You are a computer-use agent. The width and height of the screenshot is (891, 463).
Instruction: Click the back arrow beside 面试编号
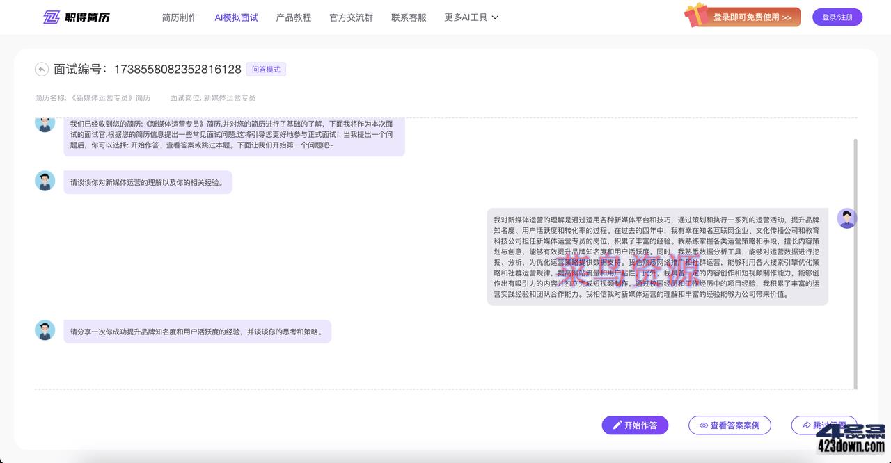point(42,69)
